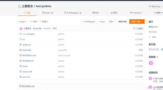Click the commit history icon beside 3 次提交
163x90 pixels.
pos(134,28)
